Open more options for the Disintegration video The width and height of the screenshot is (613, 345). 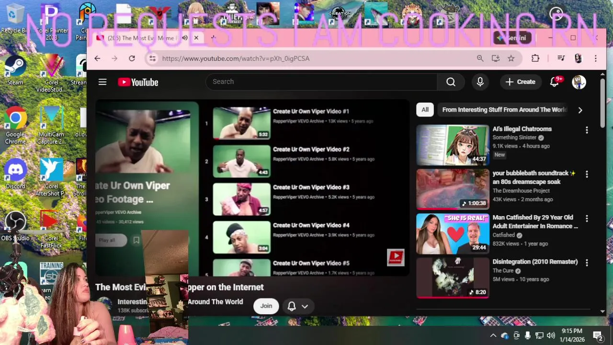click(x=587, y=263)
